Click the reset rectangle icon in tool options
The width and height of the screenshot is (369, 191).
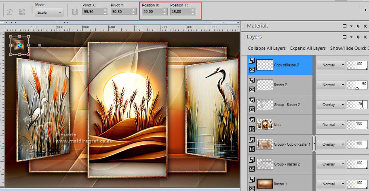coord(10,12)
